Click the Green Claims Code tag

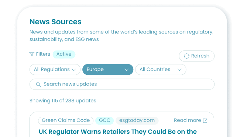(66, 120)
